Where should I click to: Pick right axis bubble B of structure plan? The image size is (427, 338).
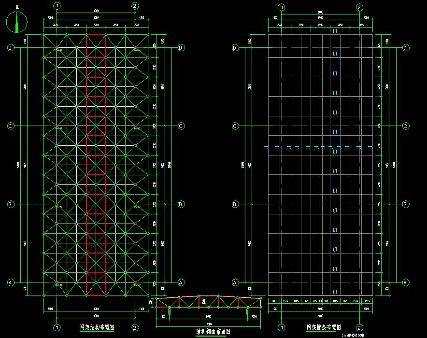[x=181, y=204]
